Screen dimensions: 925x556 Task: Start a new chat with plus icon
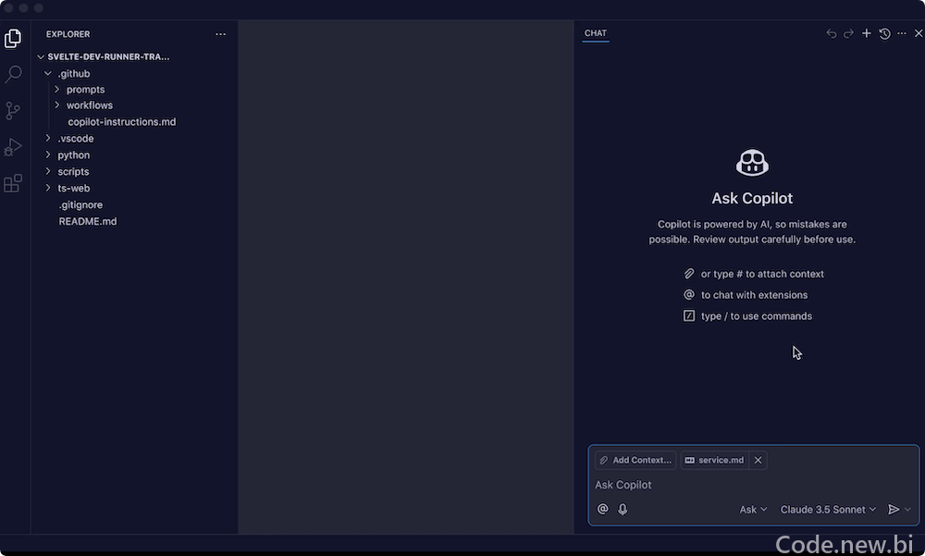[866, 33]
